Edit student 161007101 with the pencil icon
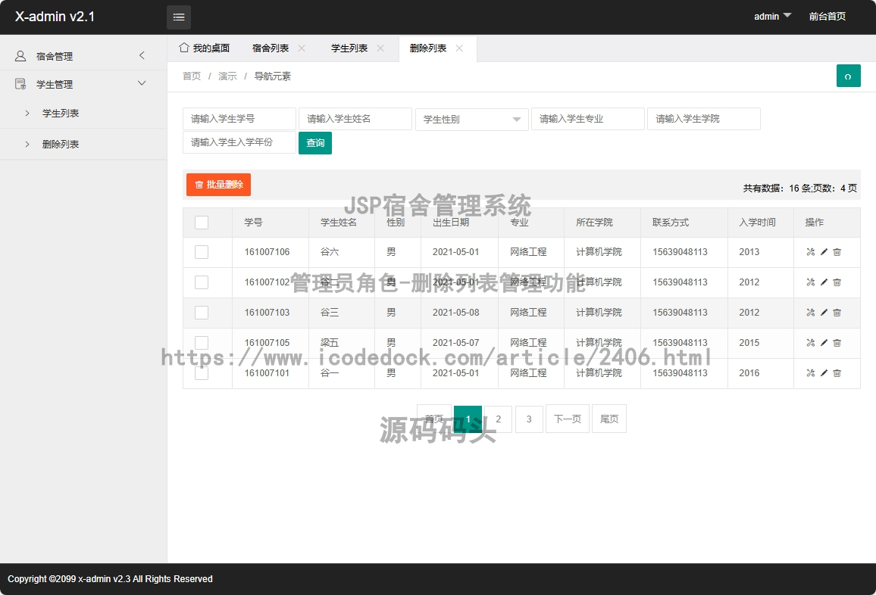The image size is (876, 595). tap(824, 373)
